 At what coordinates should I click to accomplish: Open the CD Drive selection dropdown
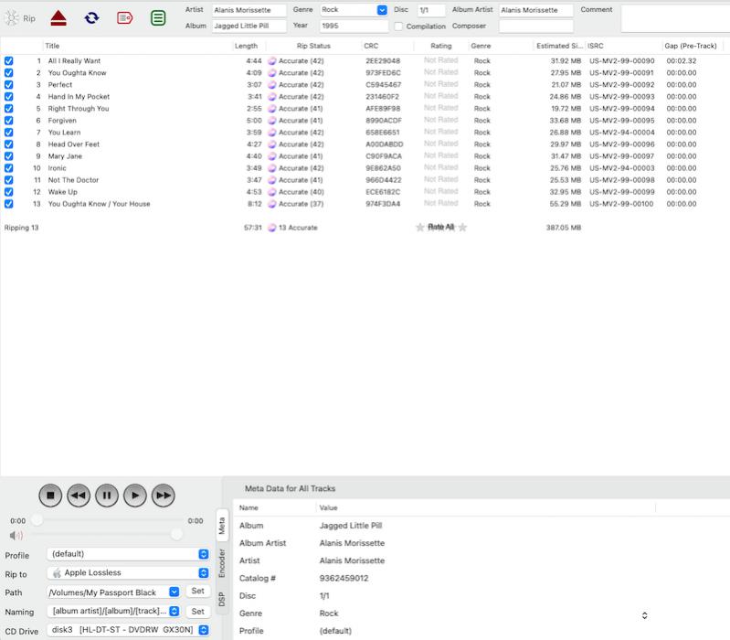(203, 631)
